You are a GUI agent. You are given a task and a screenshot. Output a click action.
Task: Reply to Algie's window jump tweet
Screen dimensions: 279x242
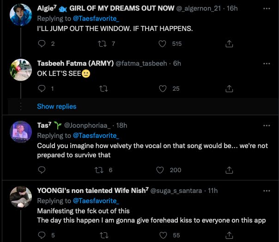tap(41, 44)
